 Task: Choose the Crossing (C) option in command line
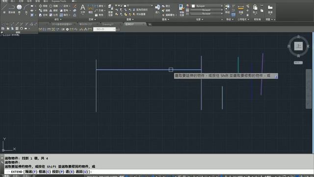(x=45, y=172)
